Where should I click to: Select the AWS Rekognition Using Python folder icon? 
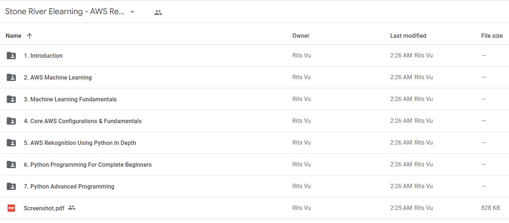(11, 143)
